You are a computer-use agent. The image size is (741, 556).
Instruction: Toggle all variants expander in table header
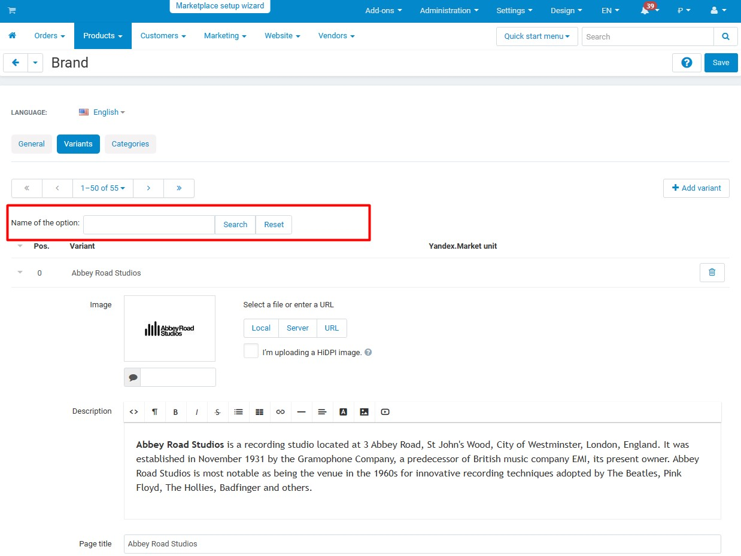[20, 246]
